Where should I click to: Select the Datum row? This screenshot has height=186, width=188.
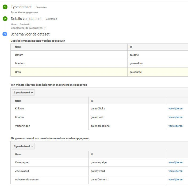pyautogui.click(x=99, y=55)
